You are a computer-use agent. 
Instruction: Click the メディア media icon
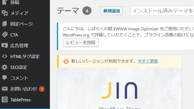point(5,13)
